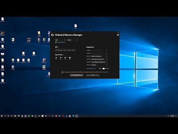Screen dimensions: 178x134
Task: Open the device selection dropdown
Action: (60, 40)
